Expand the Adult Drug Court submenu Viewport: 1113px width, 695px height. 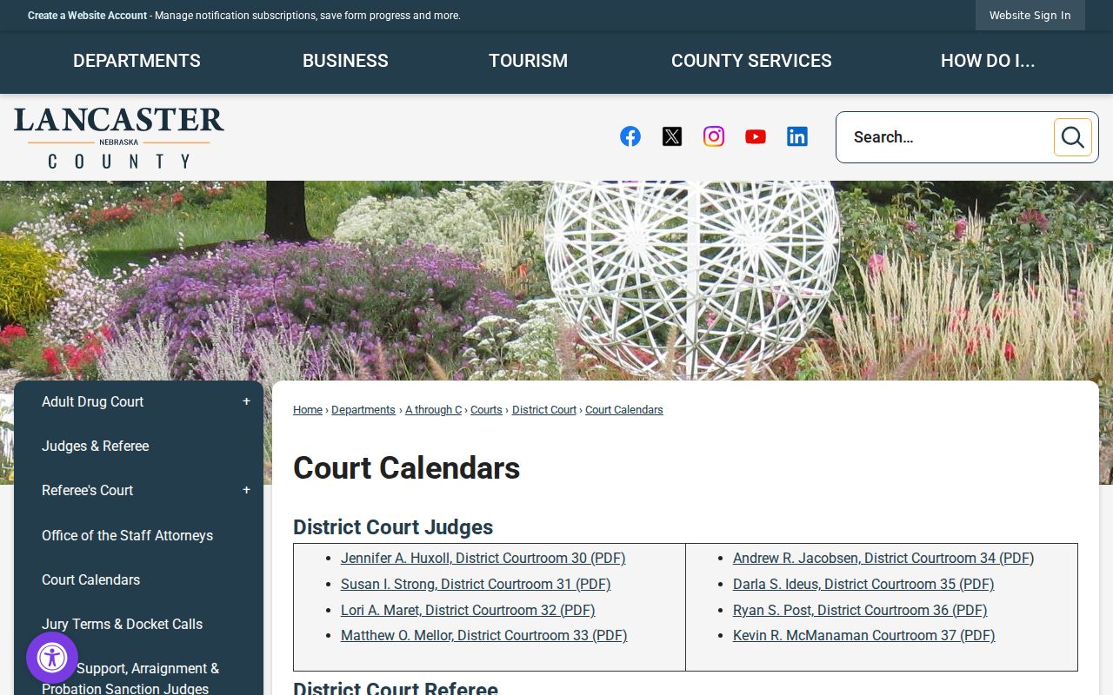(x=246, y=401)
